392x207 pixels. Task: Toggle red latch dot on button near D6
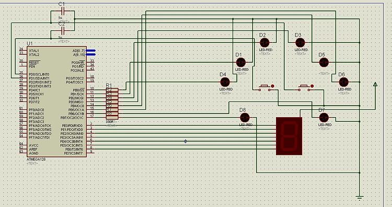click(x=312, y=86)
